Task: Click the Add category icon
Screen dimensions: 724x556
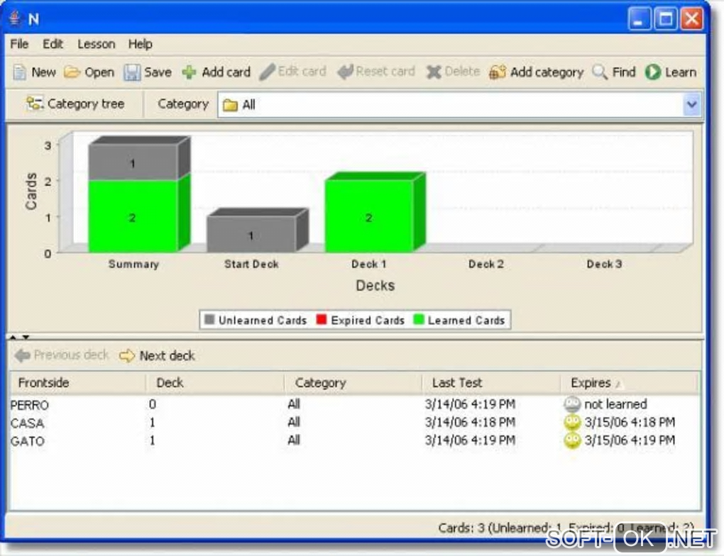Action: pyautogui.click(x=498, y=72)
